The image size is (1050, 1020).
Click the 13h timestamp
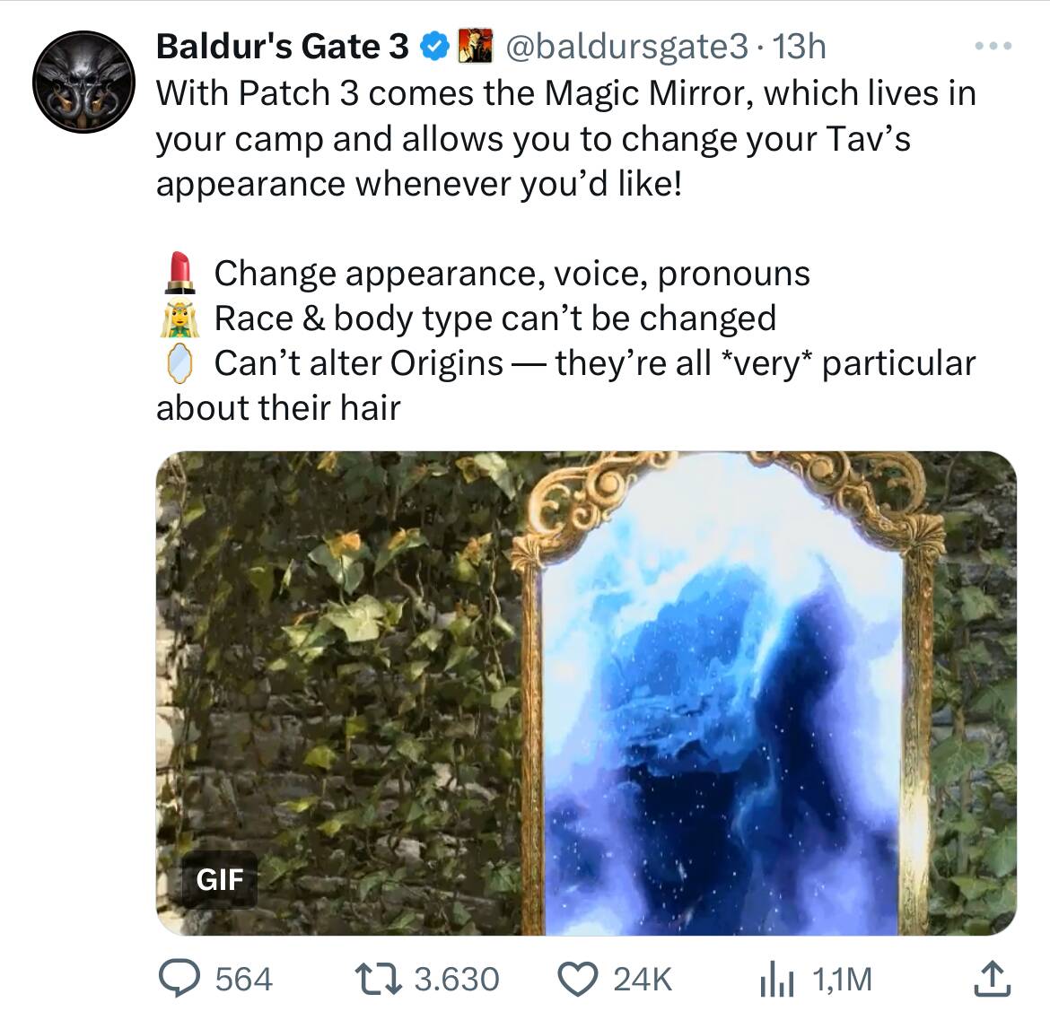[799, 47]
